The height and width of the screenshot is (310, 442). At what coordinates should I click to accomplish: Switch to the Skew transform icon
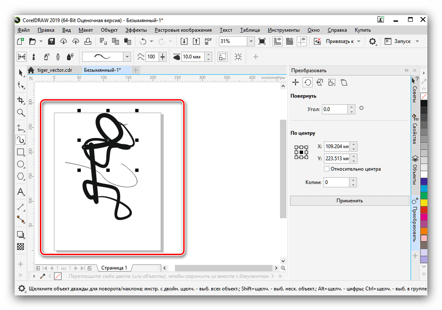[x=343, y=82]
